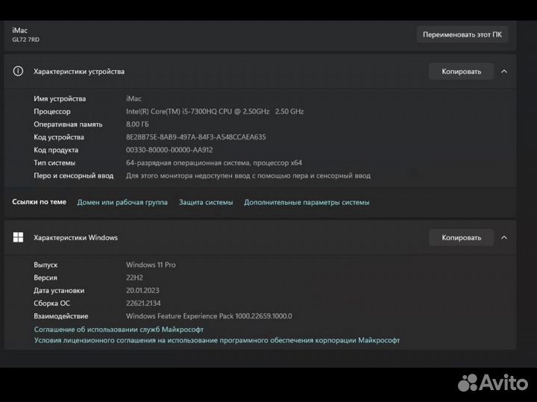
Task: Copy Windows specs with the lower Копировать button
Action: click(461, 238)
